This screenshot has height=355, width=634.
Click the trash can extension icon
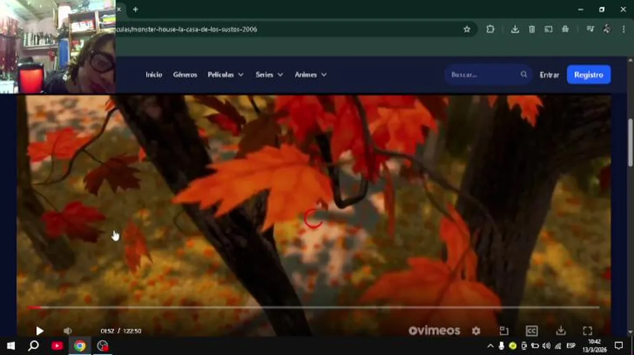(532, 29)
